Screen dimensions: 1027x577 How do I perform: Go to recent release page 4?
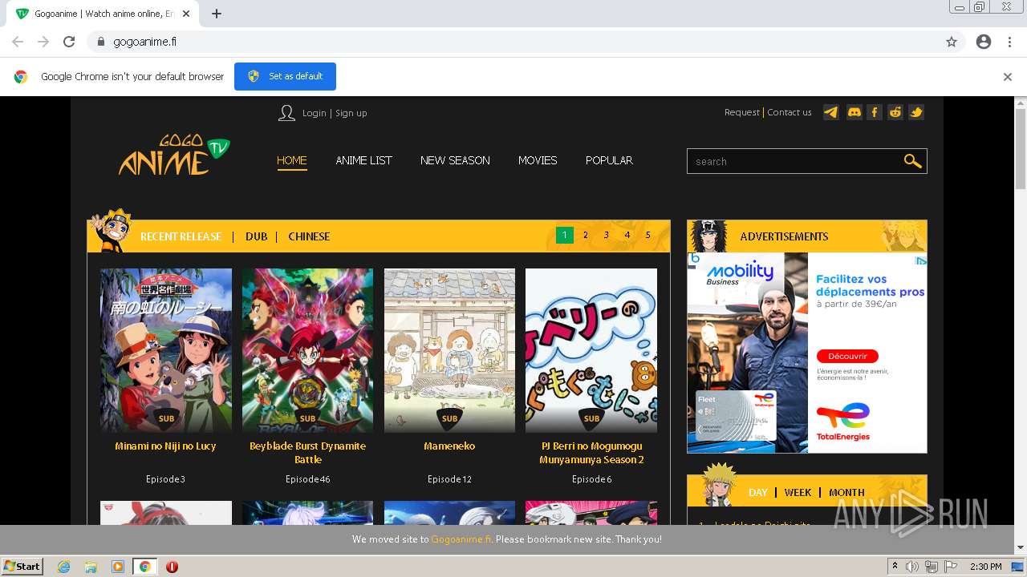click(627, 235)
